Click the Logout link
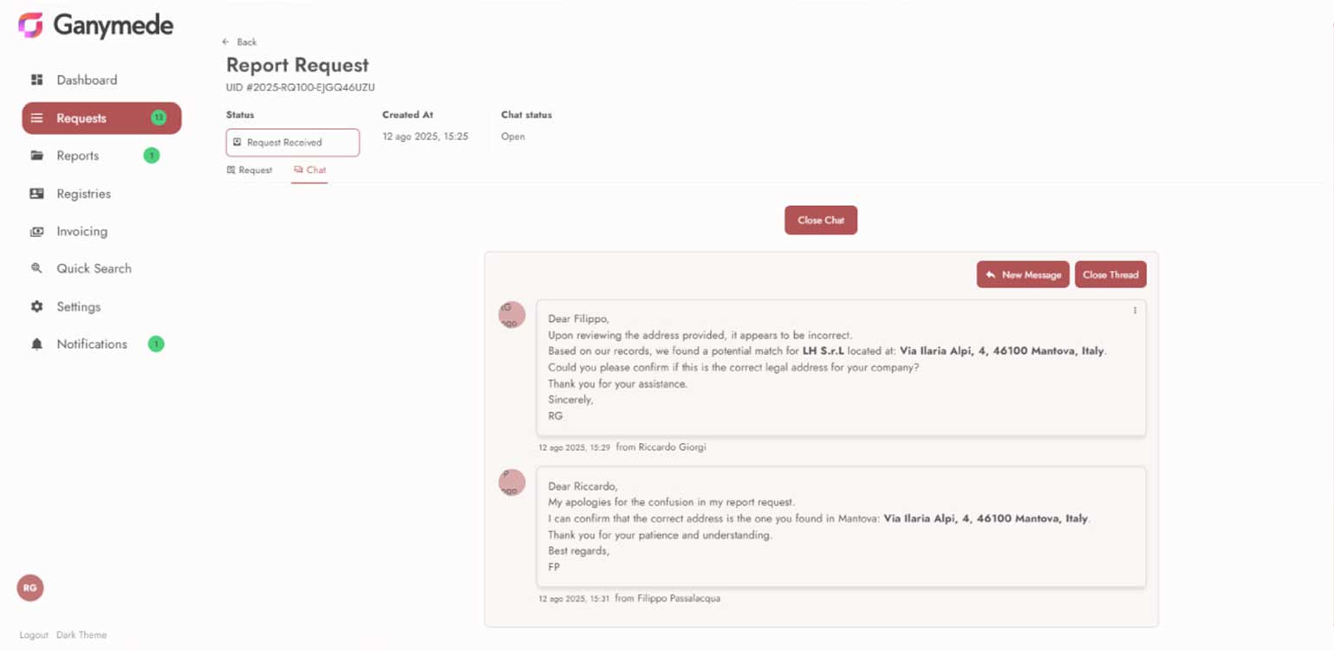1334x650 pixels. point(34,635)
